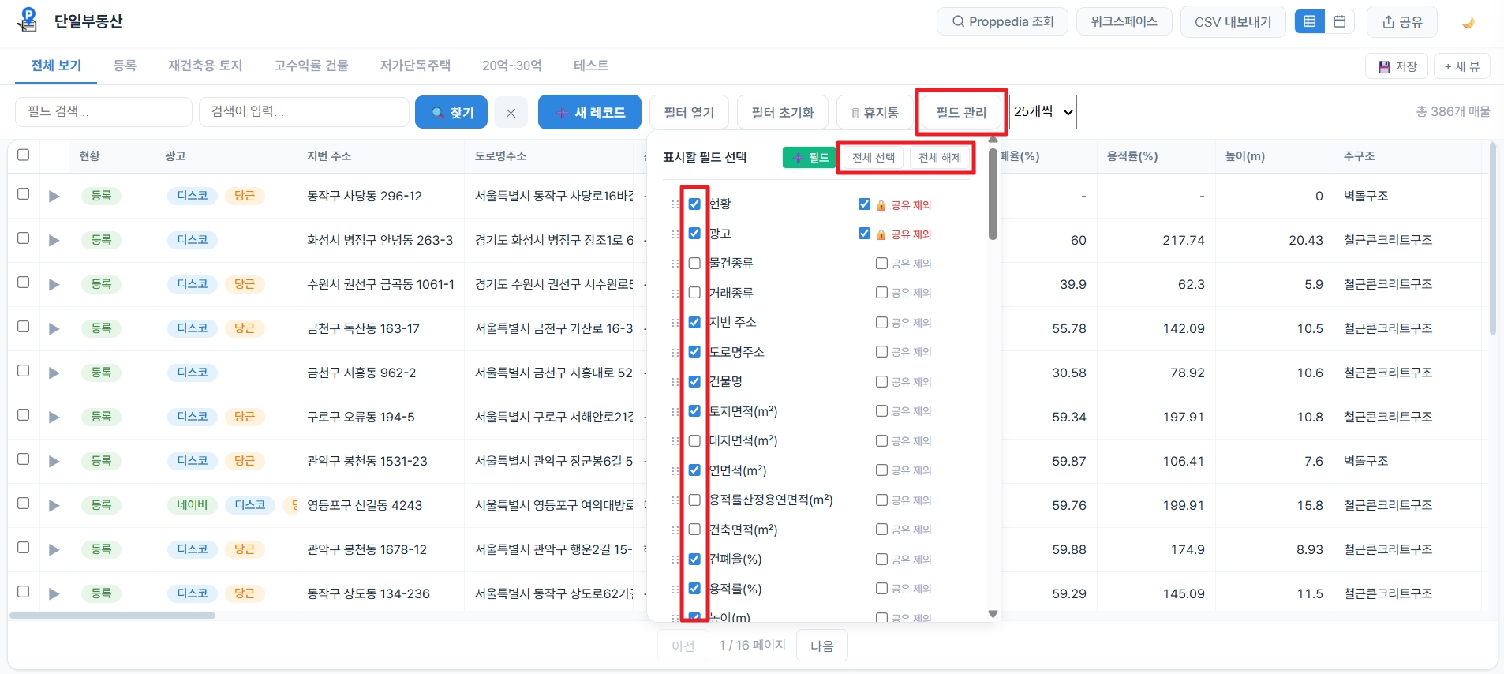Click the 공유 button

click(x=1402, y=21)
